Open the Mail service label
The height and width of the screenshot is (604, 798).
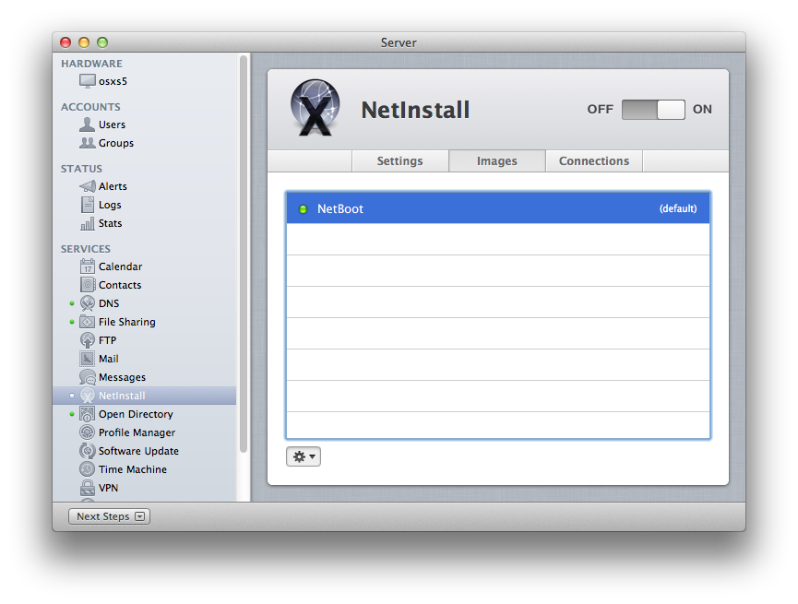[x=109, y=359]
